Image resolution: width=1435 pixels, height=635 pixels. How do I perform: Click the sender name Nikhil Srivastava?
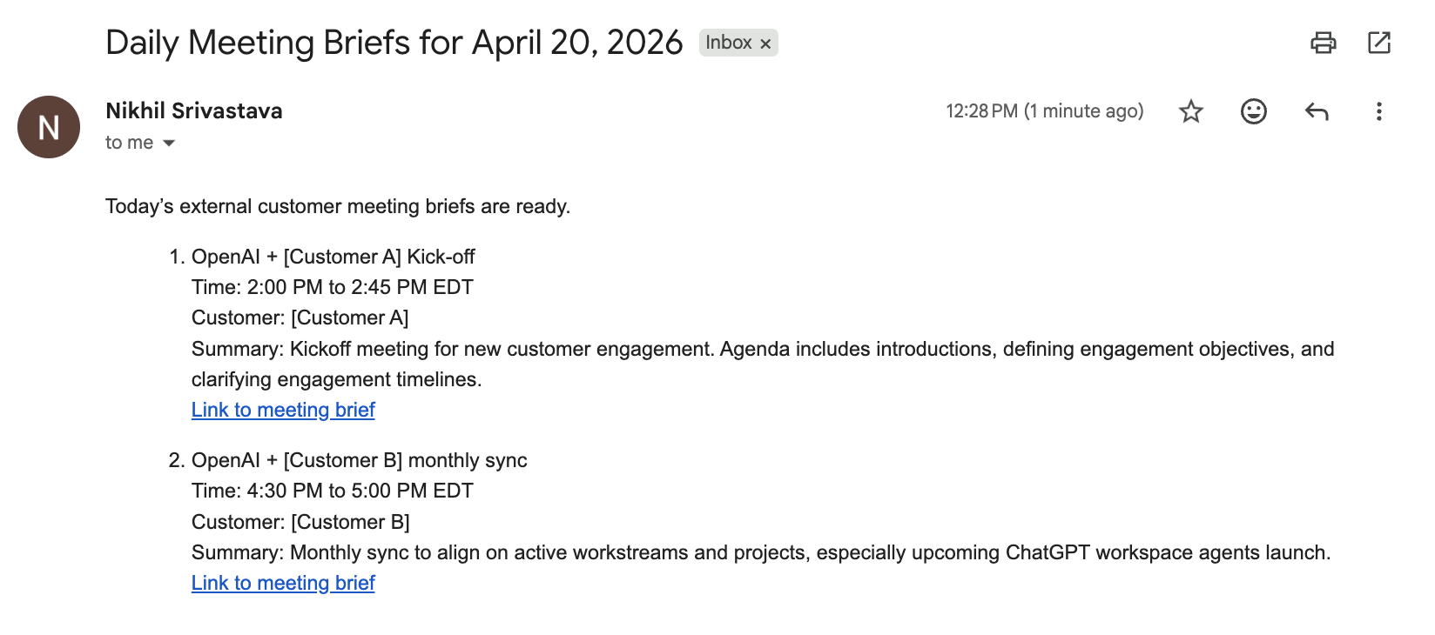tap(193, 110)
